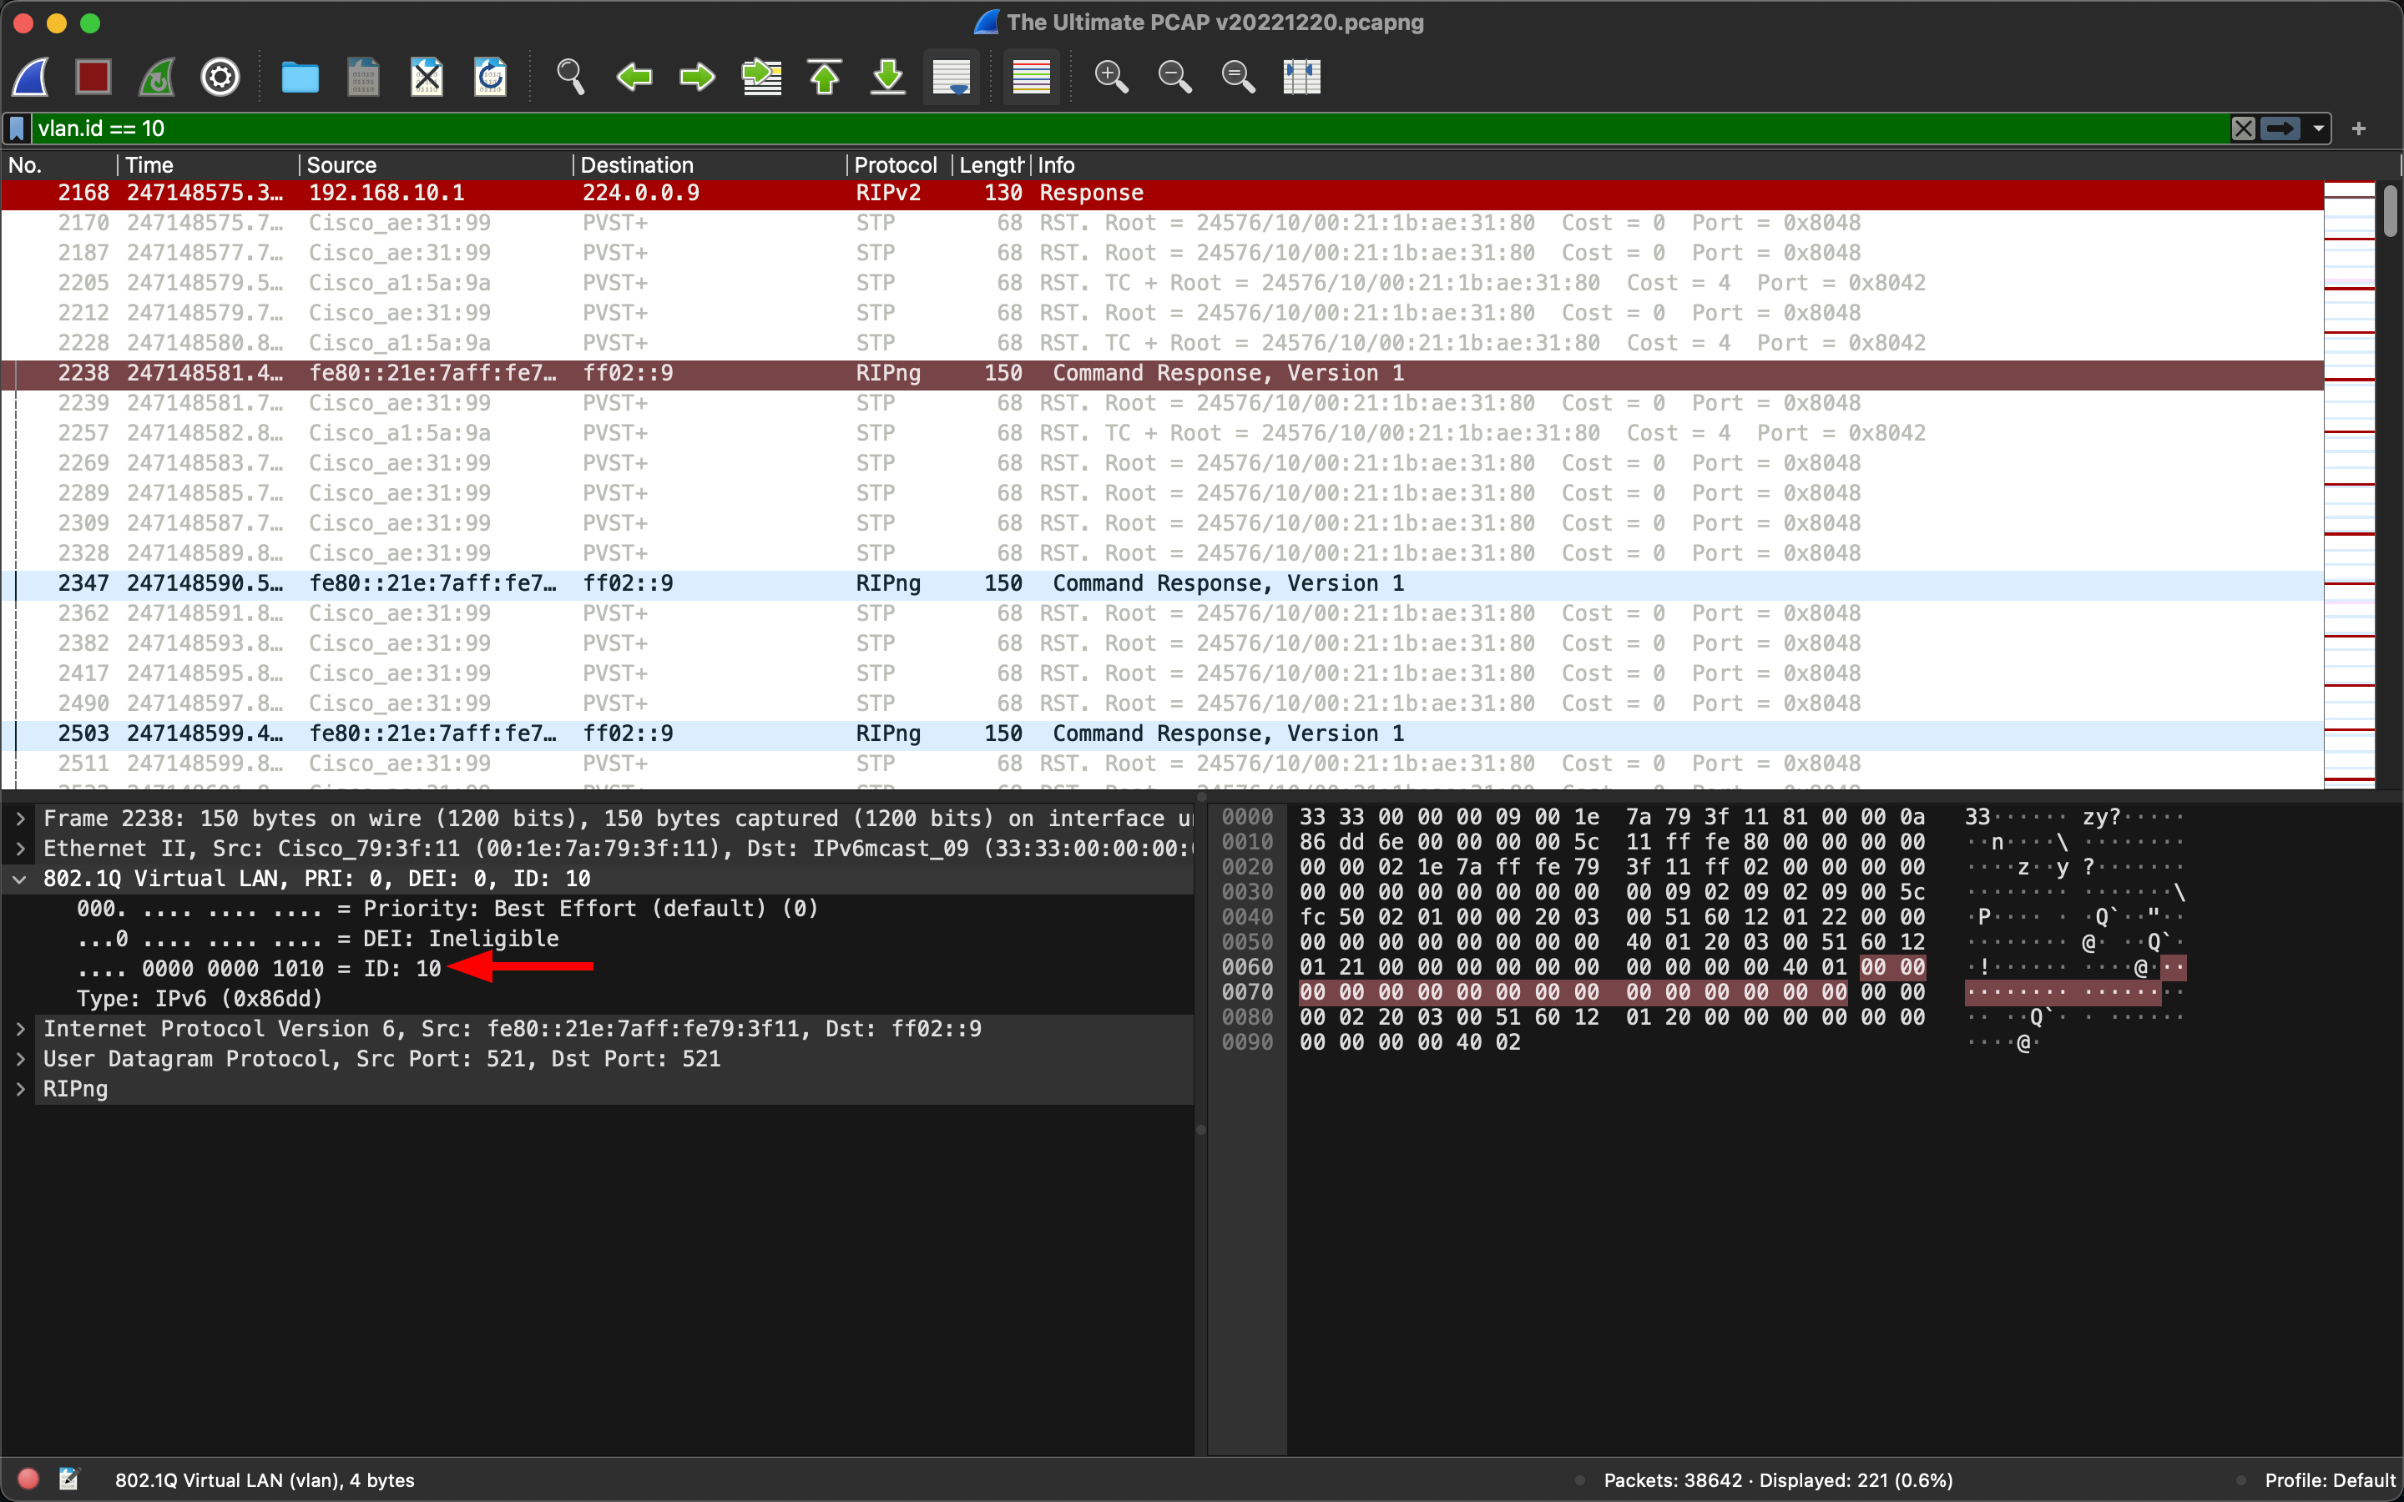The height and width of the screenshot is (1502, 2404).
Task: Open expert information status icon
Action: tap(28, 1479)
